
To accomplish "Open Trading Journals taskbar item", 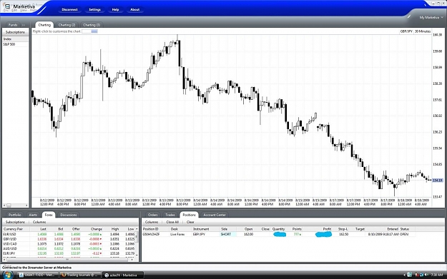I will [80, 275].
